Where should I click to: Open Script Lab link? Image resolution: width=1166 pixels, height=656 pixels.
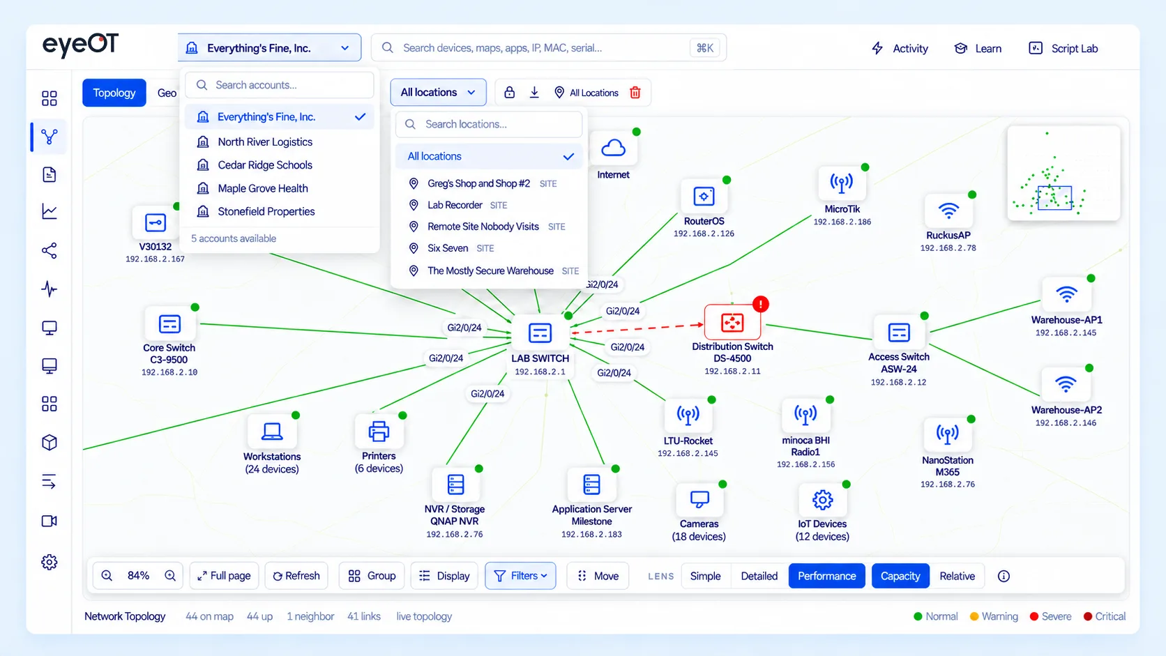[x=1063, y=48]
